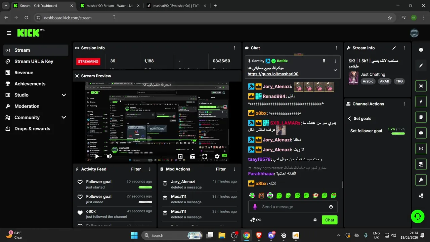Open the guns.lol/mashari90 link
This screenshot has height=242, width=430.
(273, 74)
